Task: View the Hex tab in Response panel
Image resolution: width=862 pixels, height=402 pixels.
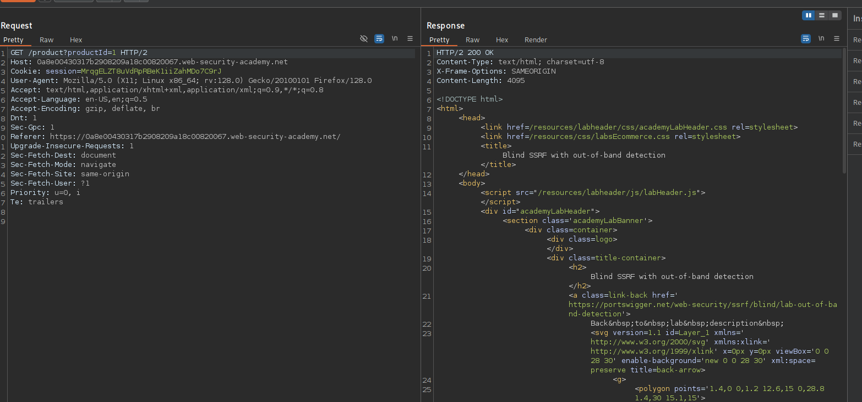Action: [x=502, y=40]
